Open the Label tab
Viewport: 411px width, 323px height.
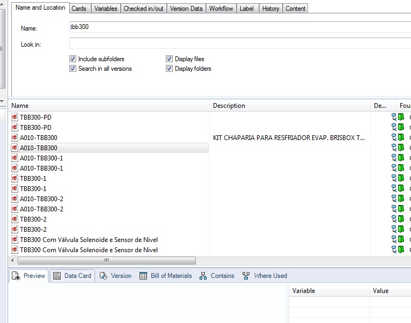[247, 9]
